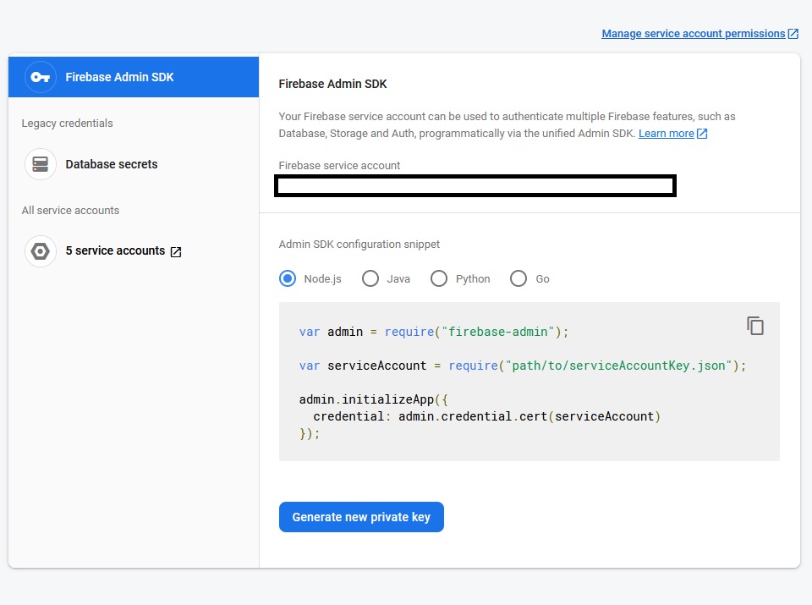Click the Database secrets storage icon
The width and height of the screenshot is (812, 605).
pos(41,164)
